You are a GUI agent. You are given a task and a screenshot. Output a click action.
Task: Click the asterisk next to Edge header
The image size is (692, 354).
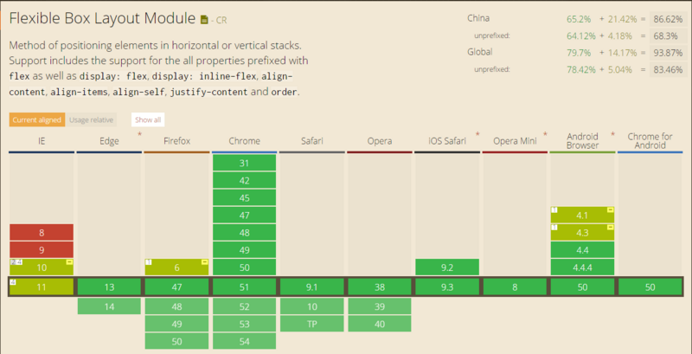tap(139, 134)
